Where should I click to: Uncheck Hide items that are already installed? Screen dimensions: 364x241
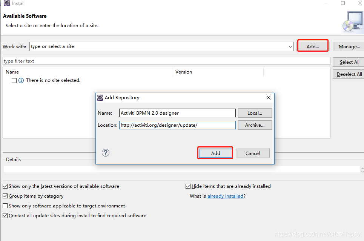tap(188, 186)
